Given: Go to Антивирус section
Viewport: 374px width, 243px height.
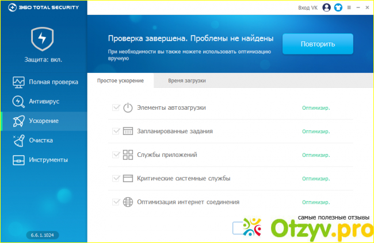Looking at the screenshot, I should point(44,101).
